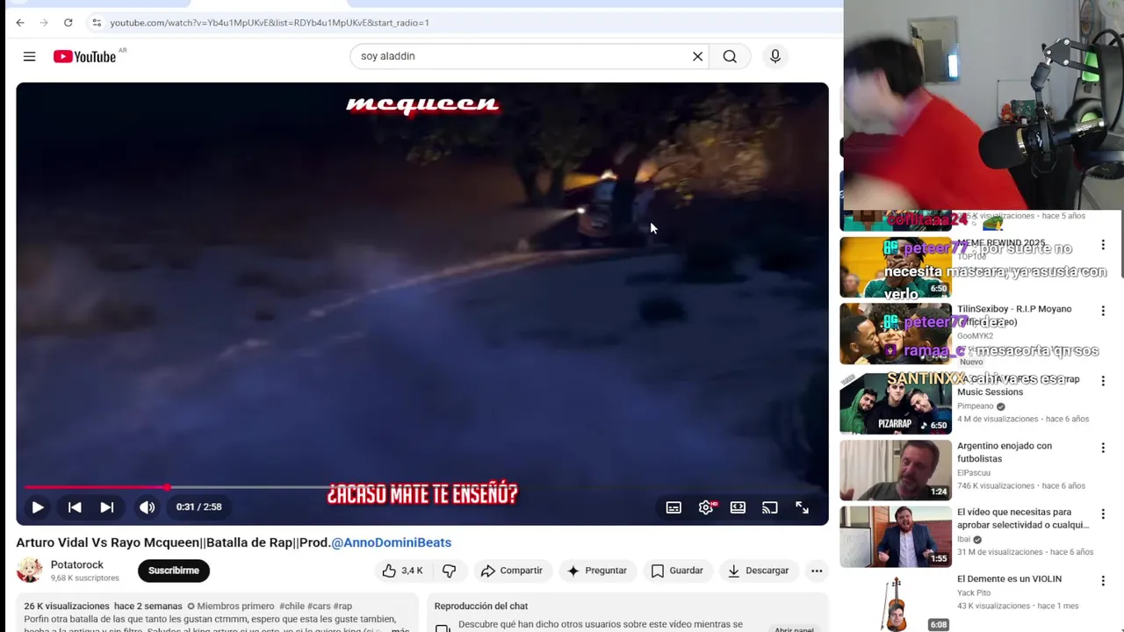The width and height of the screenshot is (1124, 632).
Task: Toggle subtitles on the player
Action: (674, 507)
